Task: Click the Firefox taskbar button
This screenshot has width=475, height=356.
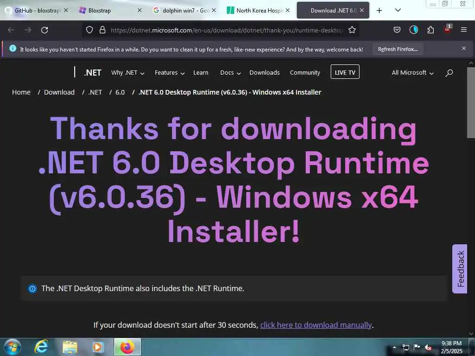Action: [x=127, y=347]
